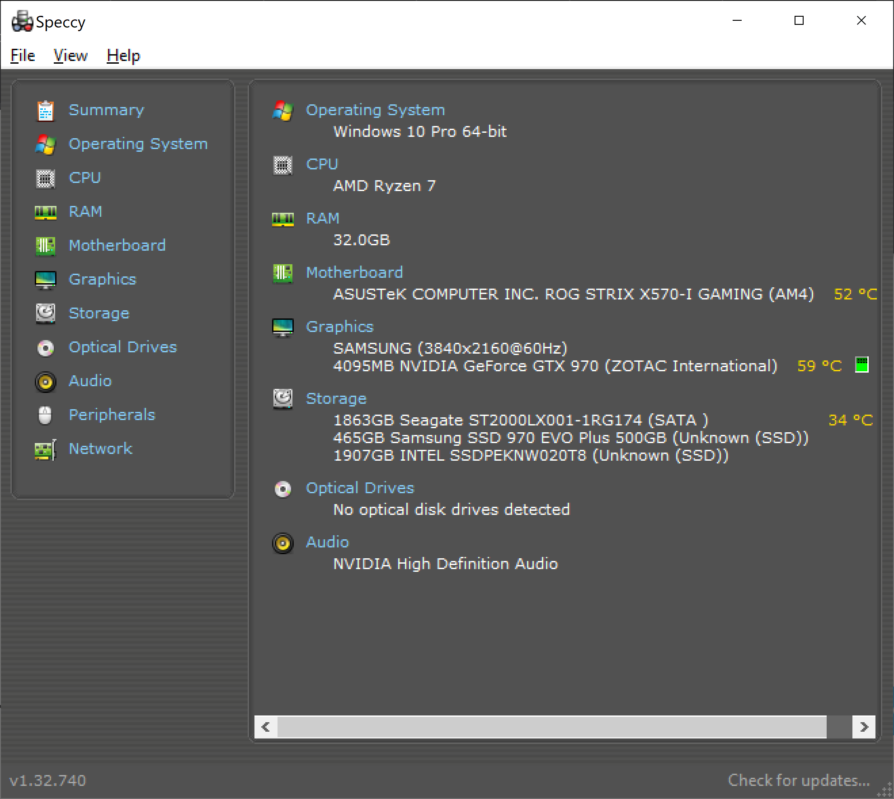
Task: Click the Summary clipboard icon in sidebar
Action: click(45, 111)
